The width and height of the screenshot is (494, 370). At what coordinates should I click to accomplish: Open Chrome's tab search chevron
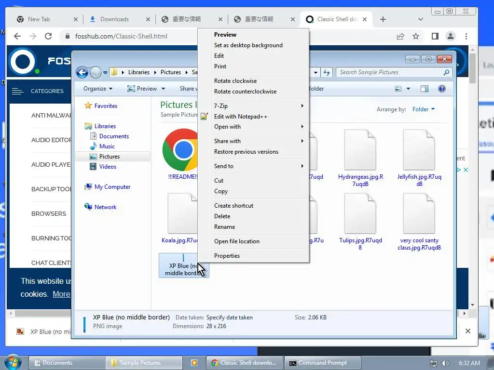420,19
